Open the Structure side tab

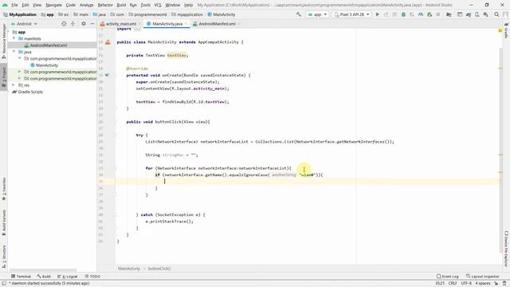coord(4,257)
